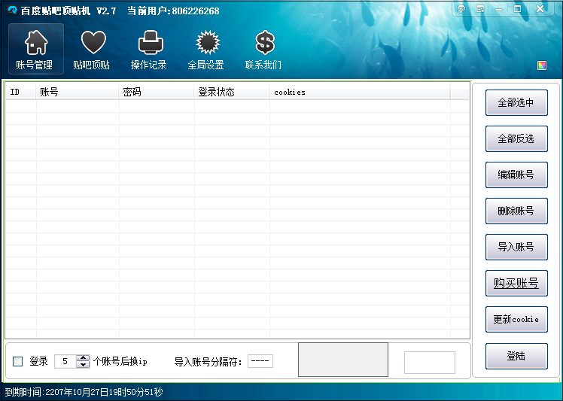Click the 导入账号分隔符 separator input field
Viewport: 563px width, 401px height.
click(260, 361)
